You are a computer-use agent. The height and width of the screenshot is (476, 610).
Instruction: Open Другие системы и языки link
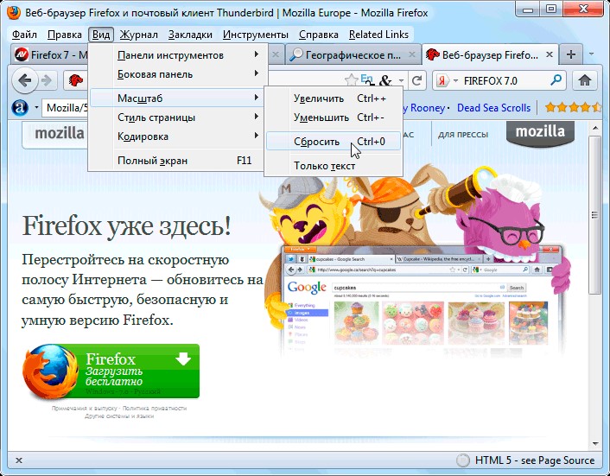[119, 416]
